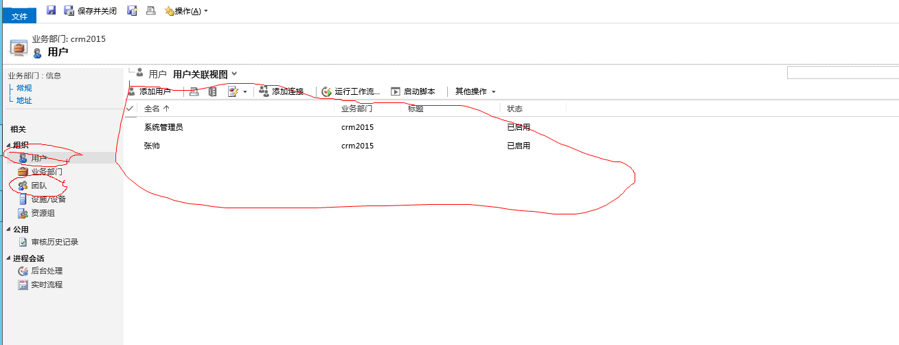Select 团队 teams in sidebar
Image resolution: width=899 pixels, height=345 pixels.
[39, 186]
